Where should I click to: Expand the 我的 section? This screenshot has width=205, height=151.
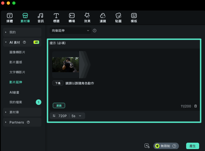(x=22, y=32)
